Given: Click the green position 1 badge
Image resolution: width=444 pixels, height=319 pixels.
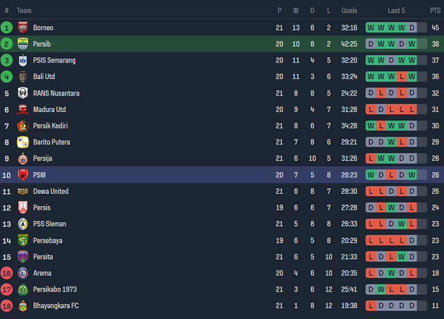Looking at the screenshot, I should tap(7, 27).
